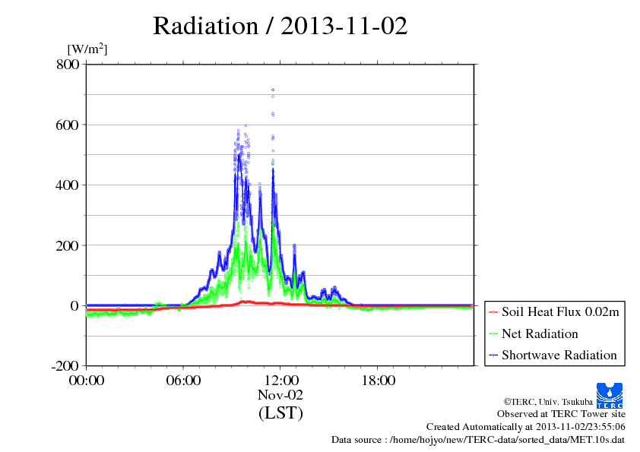
Task: Click "Observed at TERC Tower site" text
Action: pyautogui.click(x=561, y=414)
